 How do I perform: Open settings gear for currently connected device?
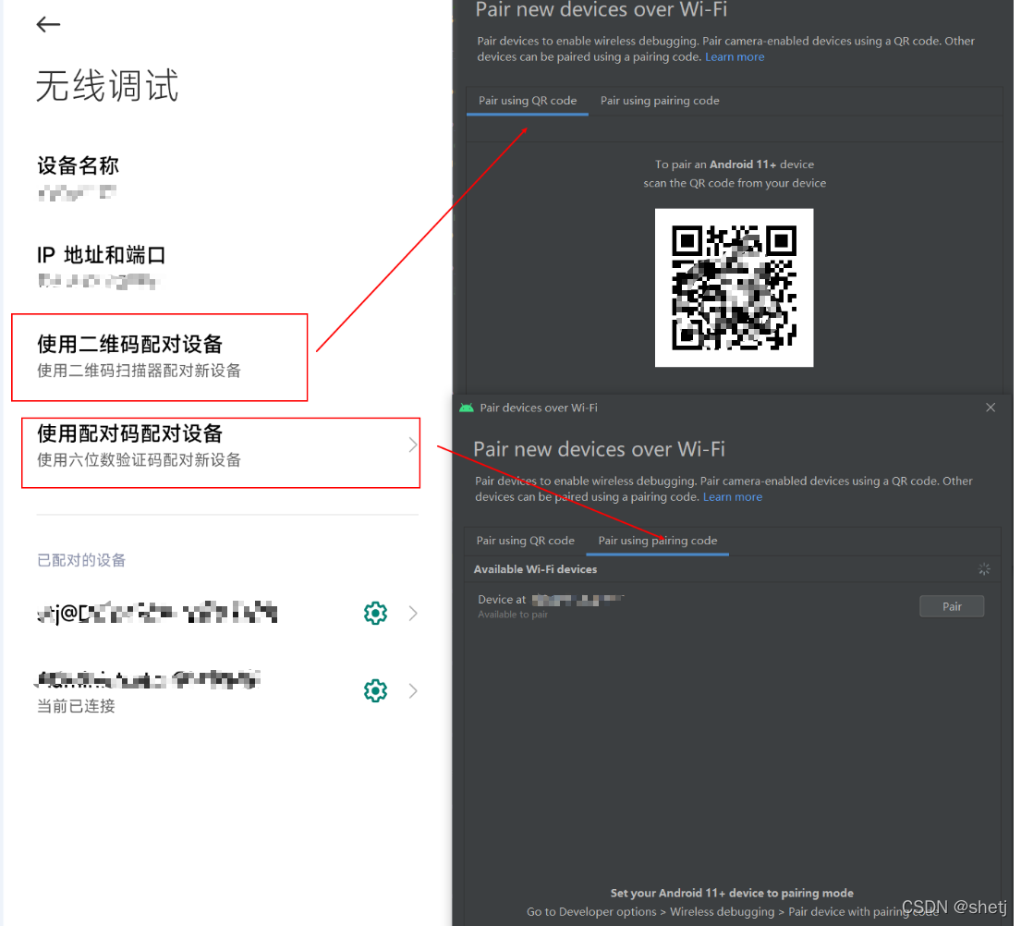(375, 690)
